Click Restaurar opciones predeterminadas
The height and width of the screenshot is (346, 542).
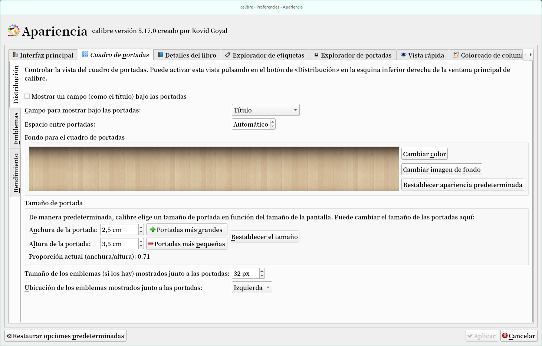point(65,336)
